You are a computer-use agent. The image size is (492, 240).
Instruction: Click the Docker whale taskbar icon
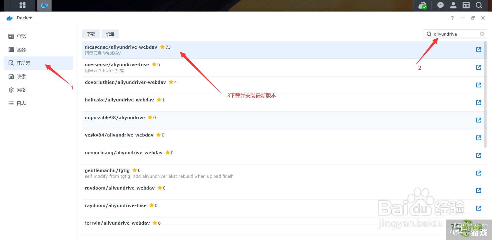[45, 5]
